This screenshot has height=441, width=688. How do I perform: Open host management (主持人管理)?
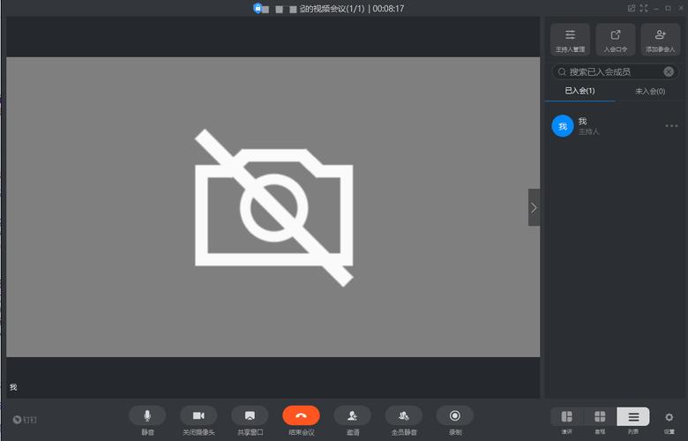(570, 40)
